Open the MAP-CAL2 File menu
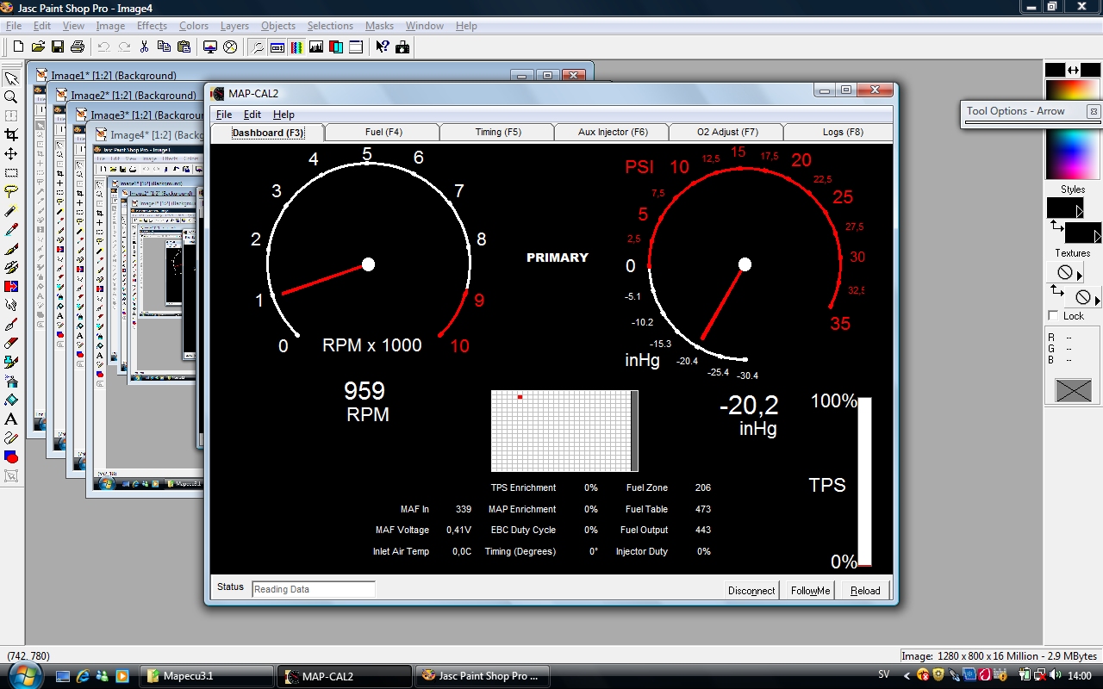This screenshot has width=1103, height=689. (223, 115)
